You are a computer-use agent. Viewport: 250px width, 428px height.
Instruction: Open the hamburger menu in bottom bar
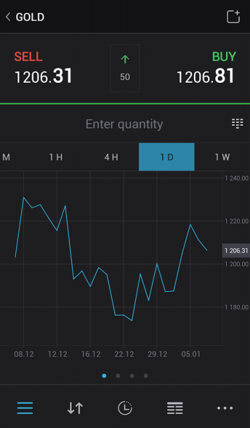tap(25, 408)
